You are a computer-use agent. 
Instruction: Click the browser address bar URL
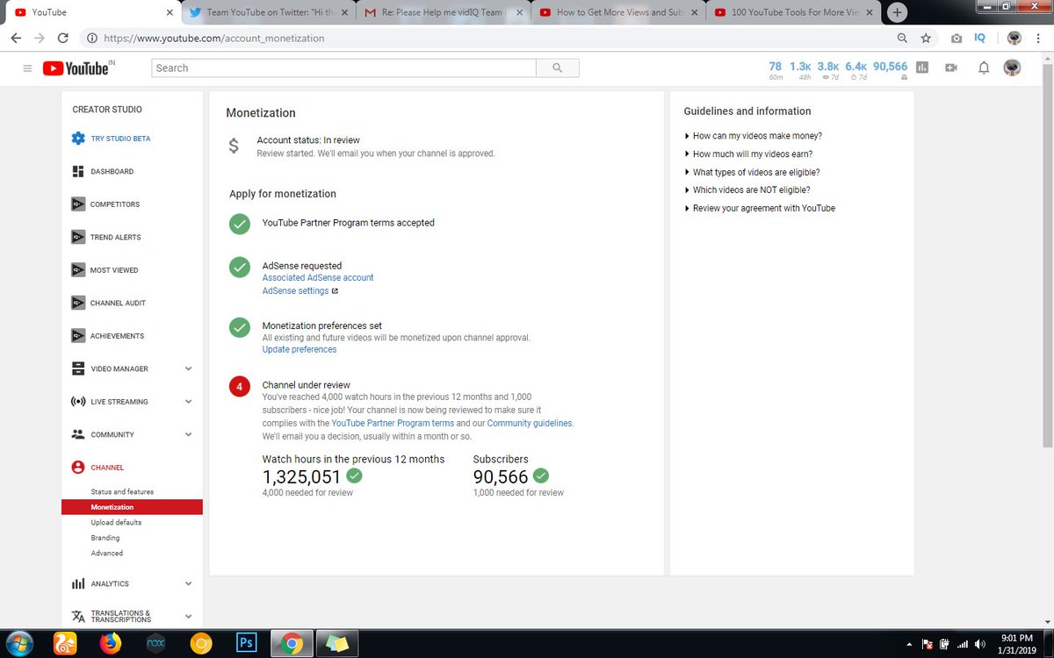[x=213, y=39]
